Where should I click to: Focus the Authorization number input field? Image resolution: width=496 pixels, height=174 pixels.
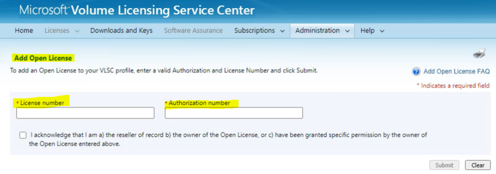tap(234, 113)
